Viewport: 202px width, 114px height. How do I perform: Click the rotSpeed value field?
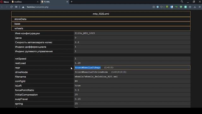(132, 59)
